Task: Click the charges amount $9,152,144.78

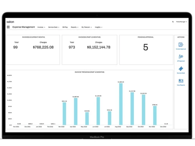Action: click(99, 47)
